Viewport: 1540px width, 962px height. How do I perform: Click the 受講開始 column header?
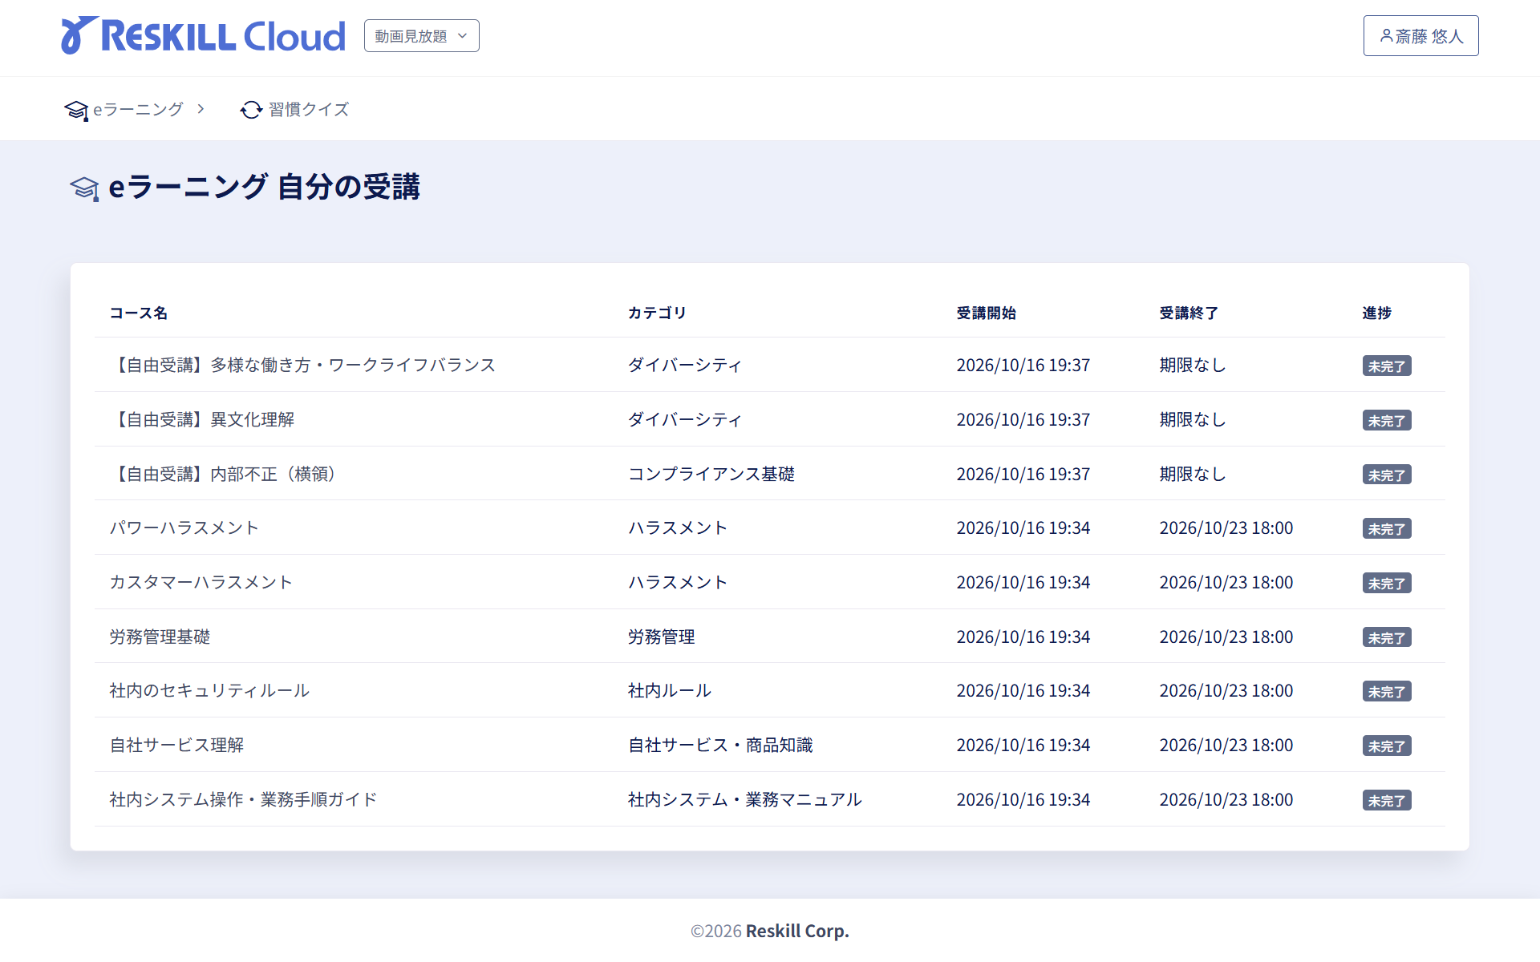[x=986, y=313]
